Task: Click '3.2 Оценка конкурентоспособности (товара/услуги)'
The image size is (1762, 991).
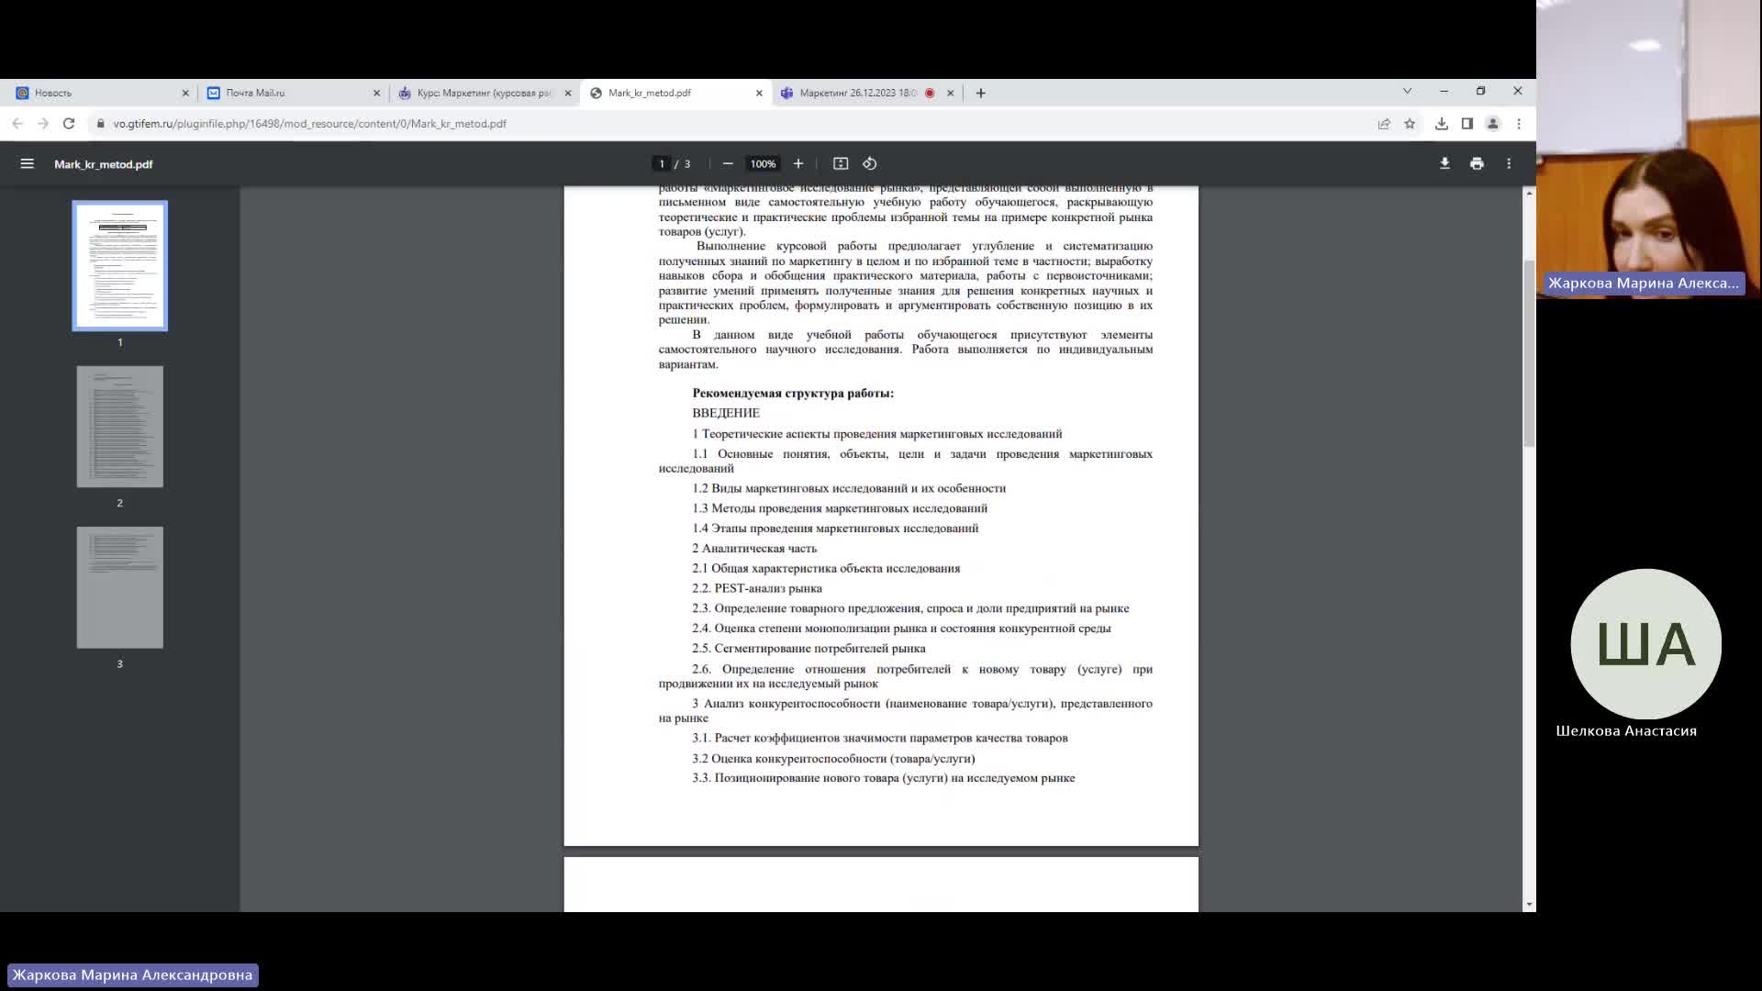Action: pyautogui.click(x=833, y=758)
